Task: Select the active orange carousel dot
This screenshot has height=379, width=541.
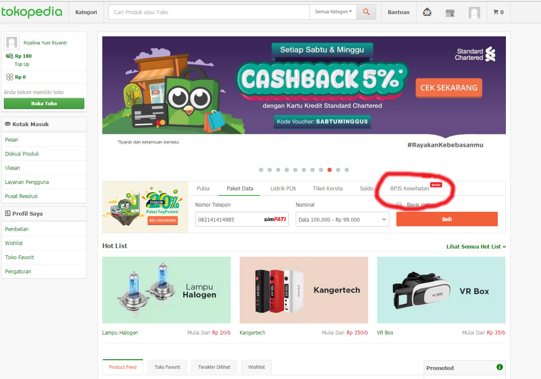Action: [x=330, y=170]
